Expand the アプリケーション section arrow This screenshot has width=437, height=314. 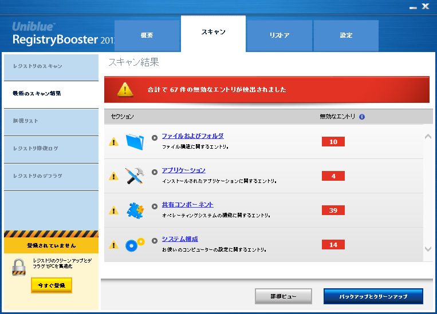(155, 172)
